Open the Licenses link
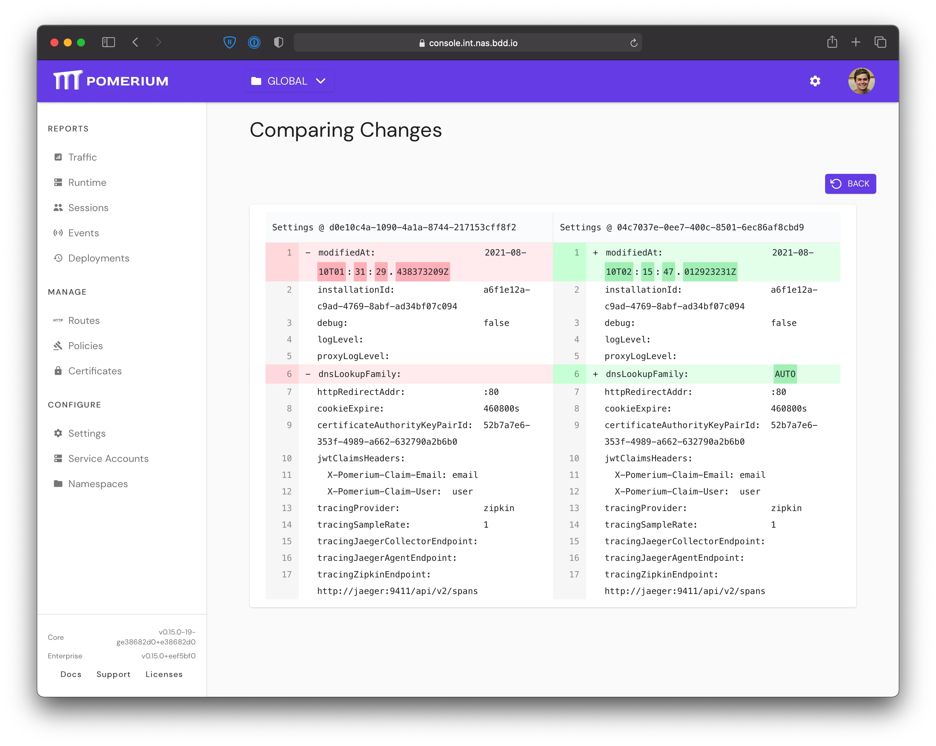This screenshot has height=746, width=936. 164,674
